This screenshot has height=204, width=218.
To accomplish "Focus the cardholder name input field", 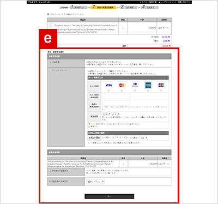I will click(x=116, y=103).
